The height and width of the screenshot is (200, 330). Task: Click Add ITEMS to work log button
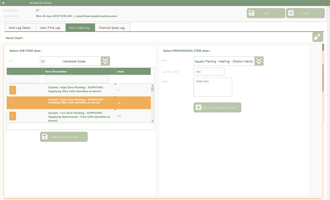tap(64, 137)
